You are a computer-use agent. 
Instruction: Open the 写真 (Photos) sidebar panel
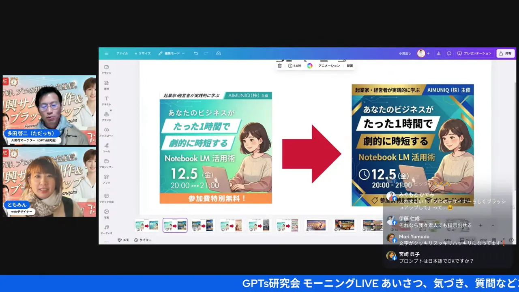pos(106,214)
